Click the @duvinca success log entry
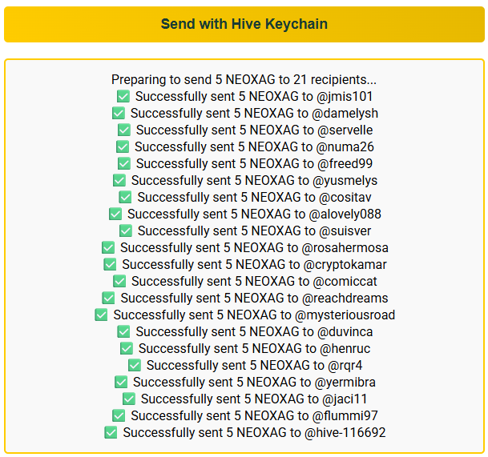Screen dimensions: 488x457 (x=245, y=331)
